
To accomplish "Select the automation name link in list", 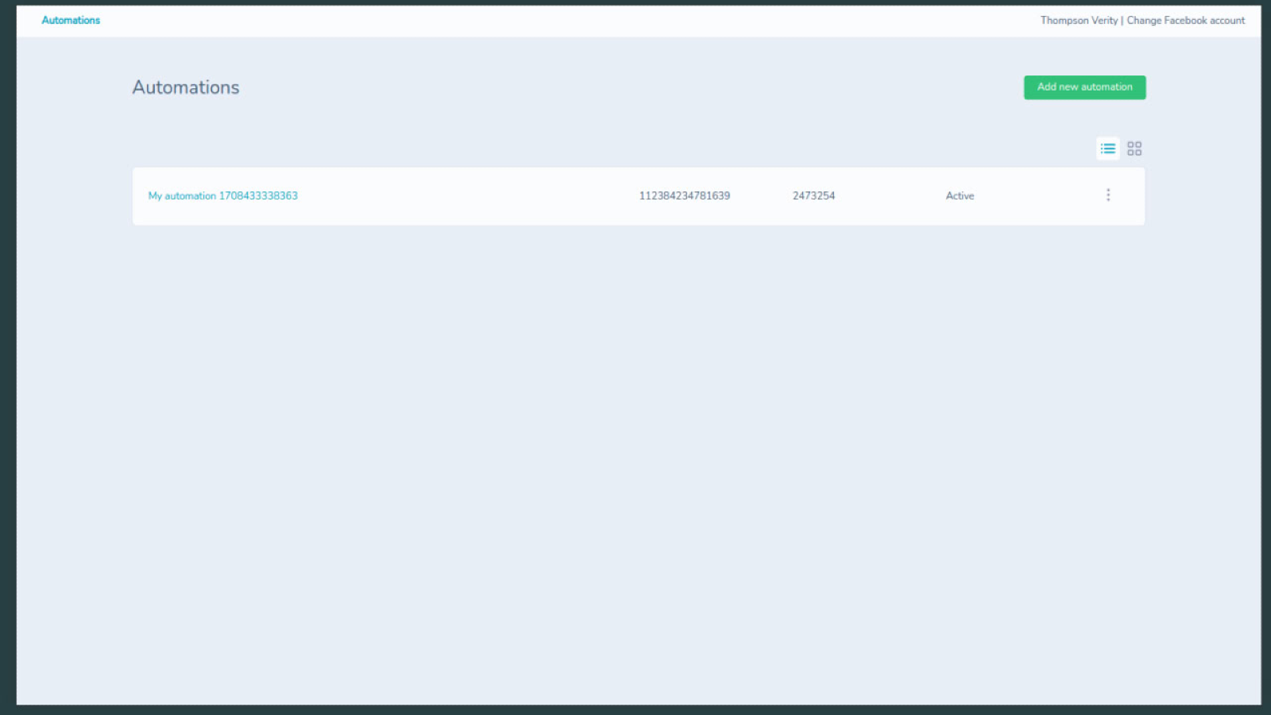I will pyautogui.click(x=222, y=196).
